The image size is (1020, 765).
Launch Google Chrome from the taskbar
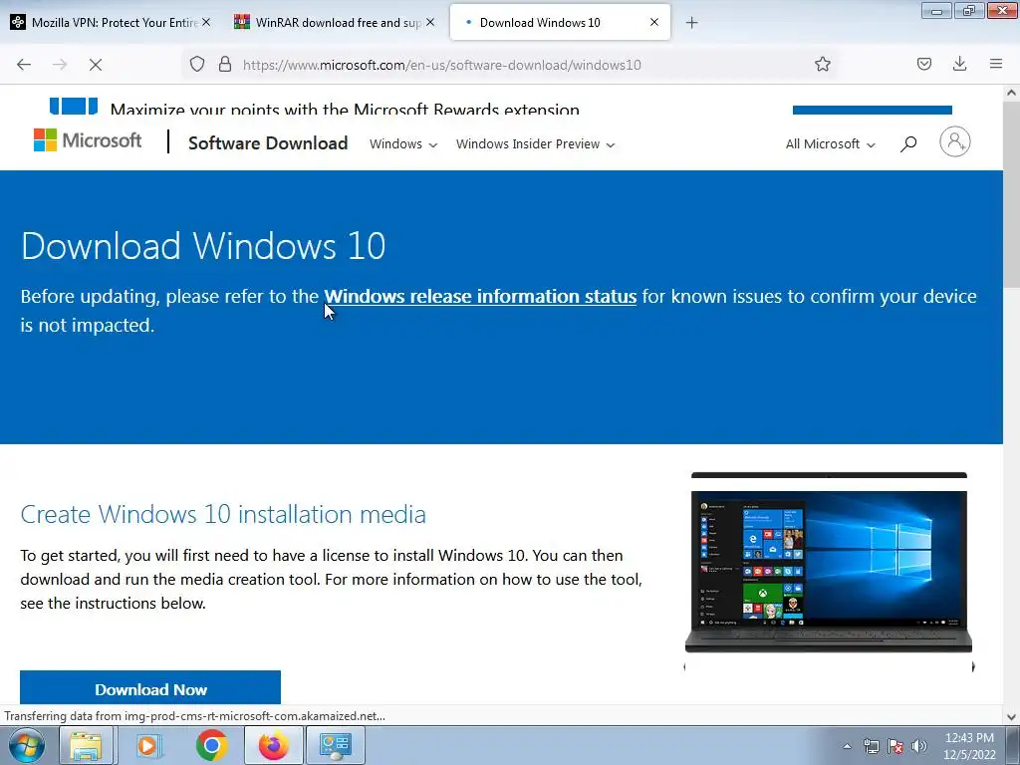[211, 745]
